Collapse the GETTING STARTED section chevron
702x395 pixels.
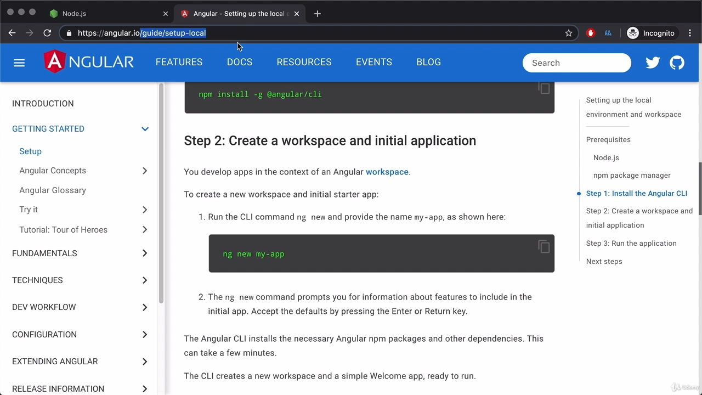coord(145,129)
